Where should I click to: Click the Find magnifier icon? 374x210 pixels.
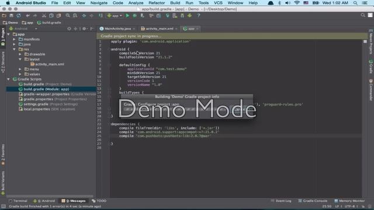point(68,16)
